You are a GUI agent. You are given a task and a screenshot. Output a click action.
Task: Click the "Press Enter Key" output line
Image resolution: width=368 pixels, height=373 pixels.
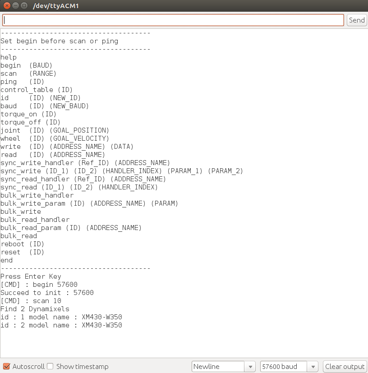(31, 276)
